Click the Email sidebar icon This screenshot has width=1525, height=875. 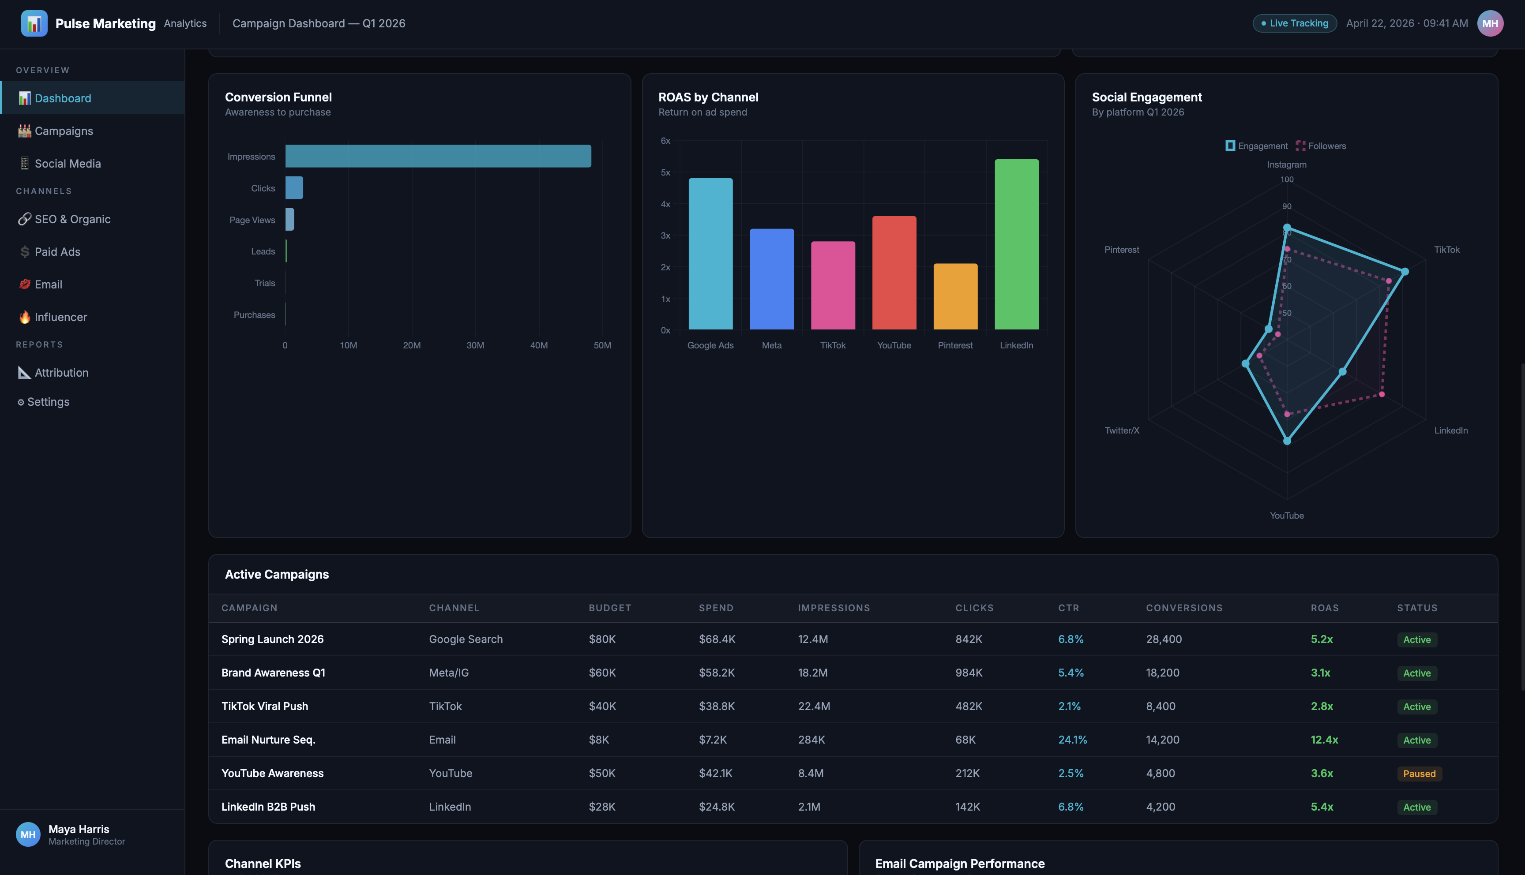(x=25, y=284)
